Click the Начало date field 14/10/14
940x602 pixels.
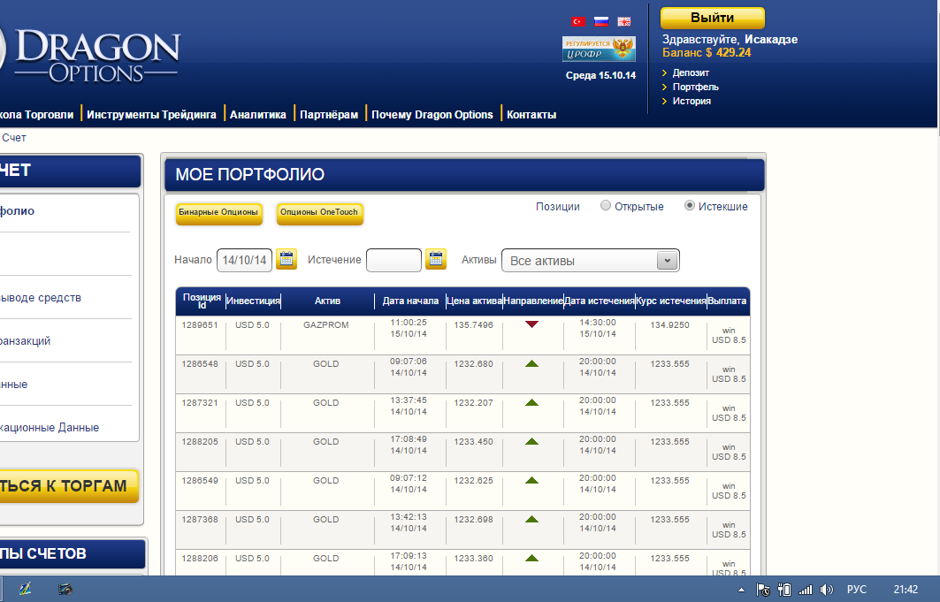244,260
